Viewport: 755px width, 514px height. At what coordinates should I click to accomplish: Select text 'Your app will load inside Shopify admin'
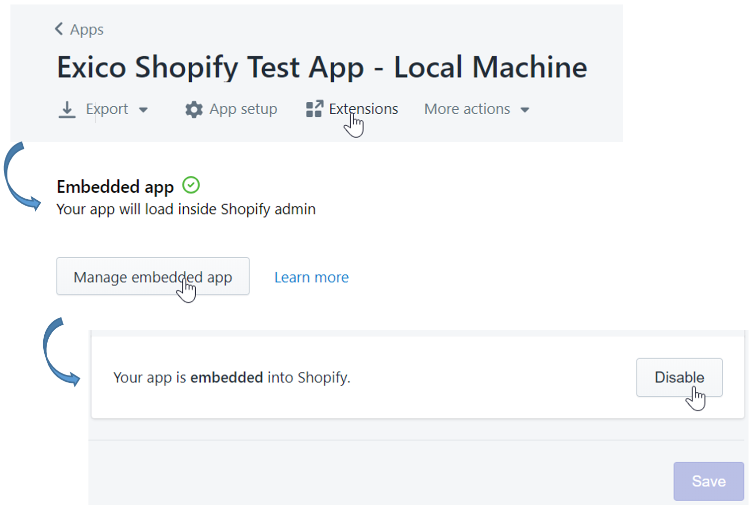click(x=186, y=209)
